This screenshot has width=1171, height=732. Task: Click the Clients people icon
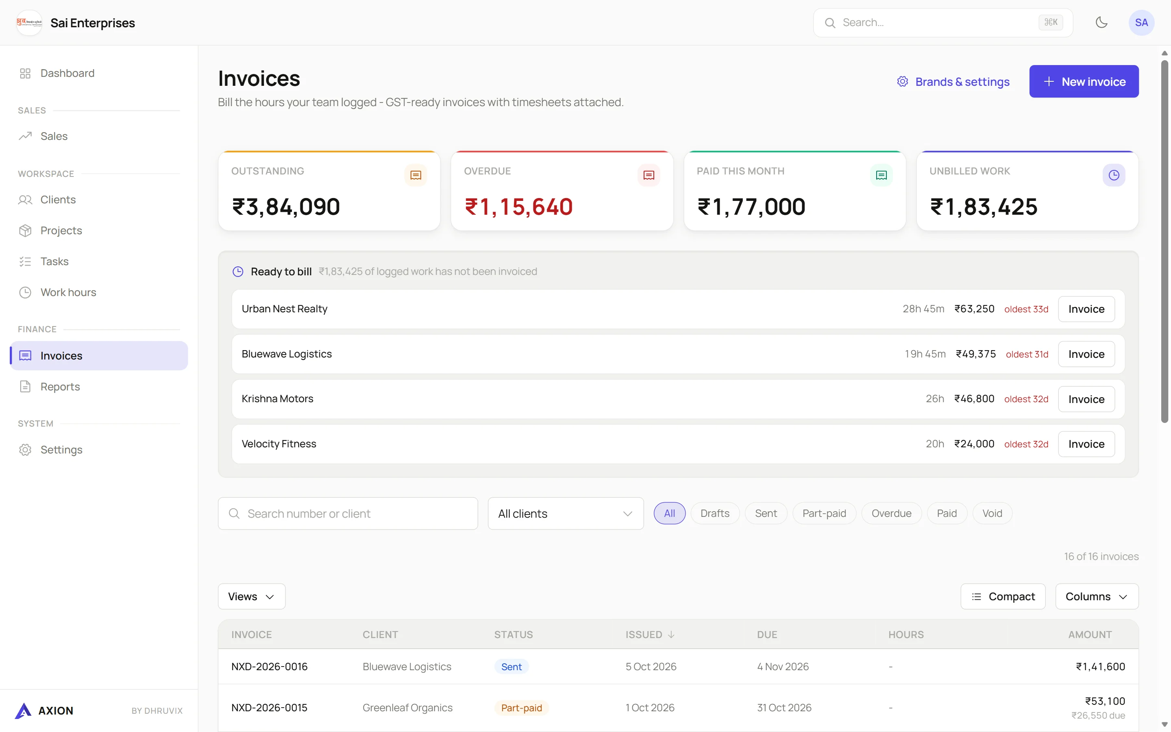coord(25,199)
